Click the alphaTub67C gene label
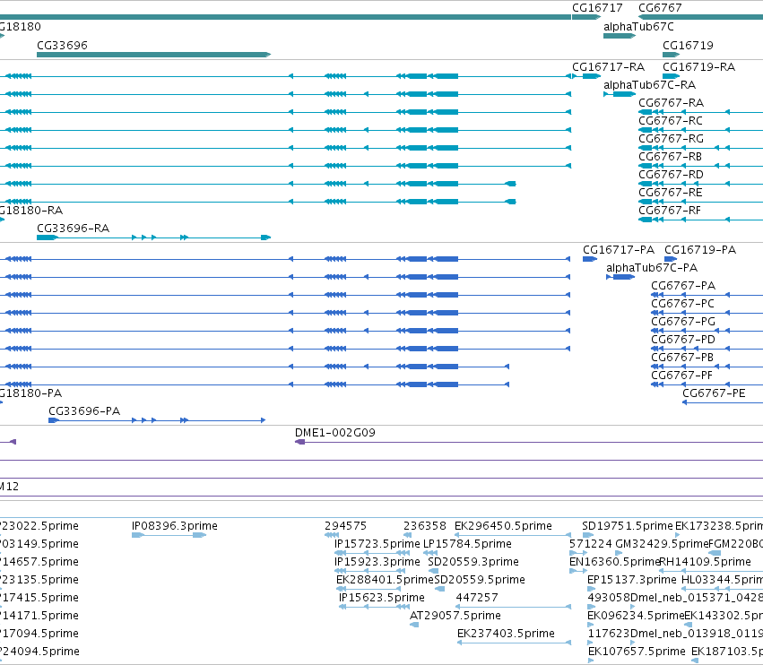Image resolution: width=763 pixels, height=665 pixels. click(638, 27)
